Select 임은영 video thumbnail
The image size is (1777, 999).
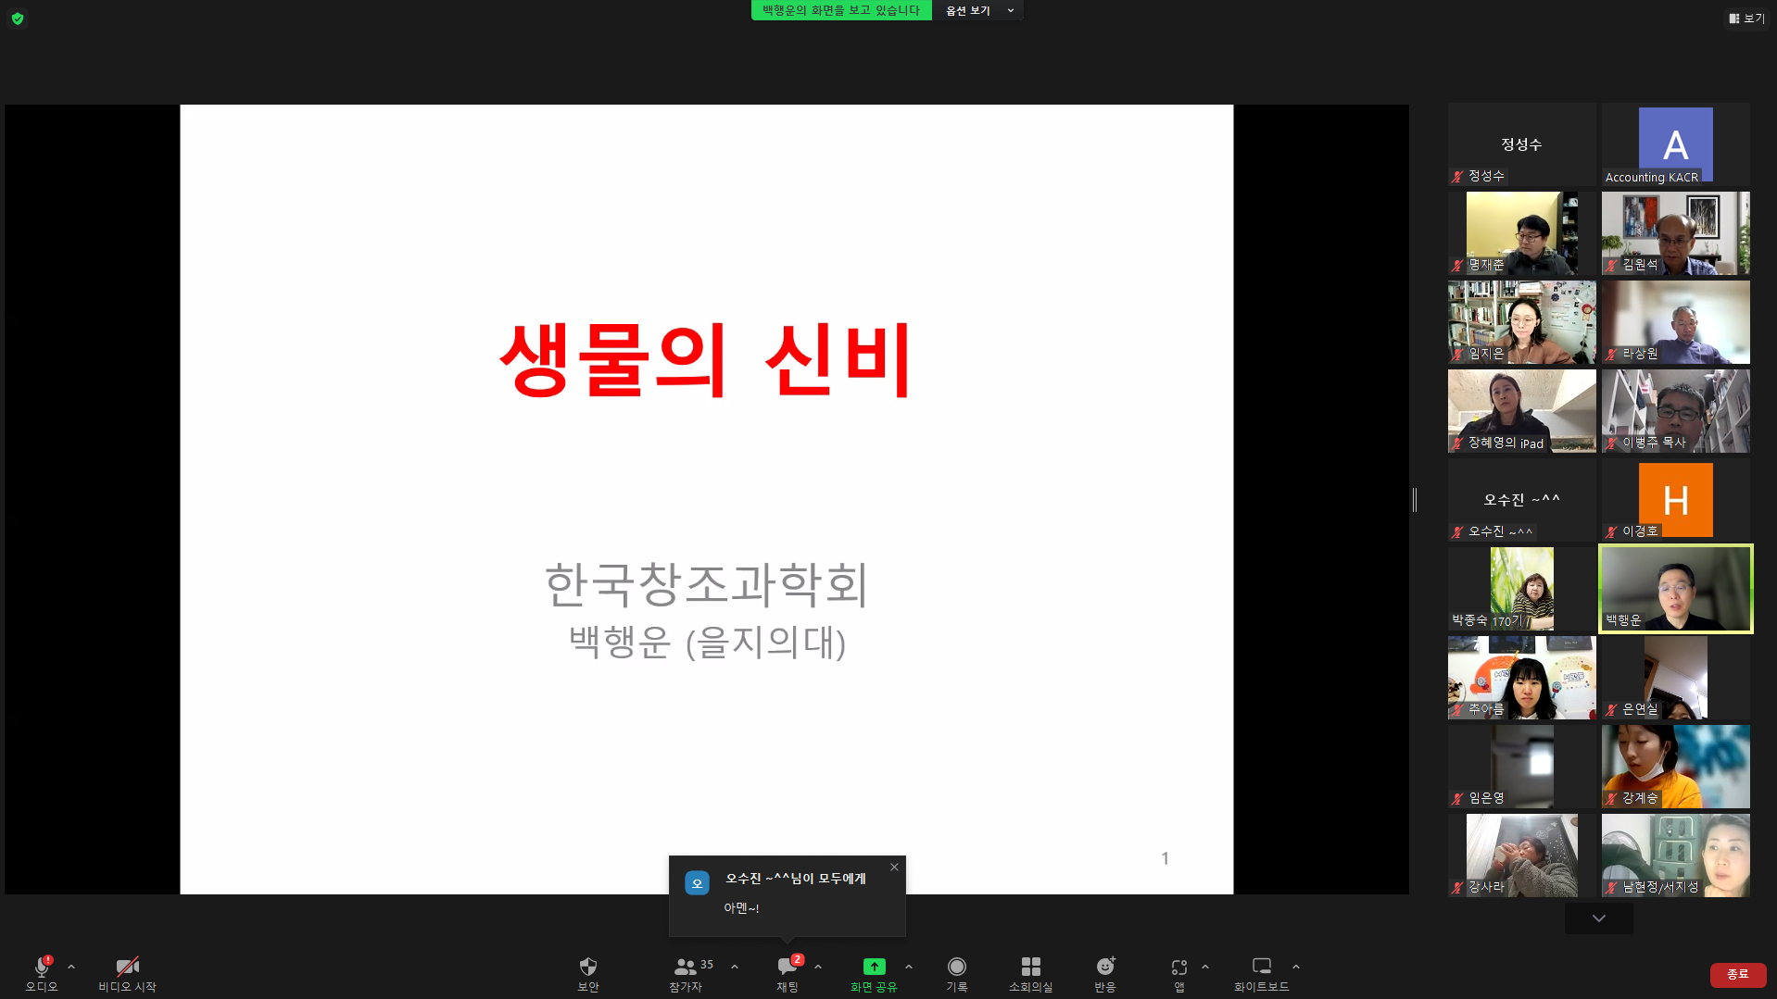(1522, 767)
